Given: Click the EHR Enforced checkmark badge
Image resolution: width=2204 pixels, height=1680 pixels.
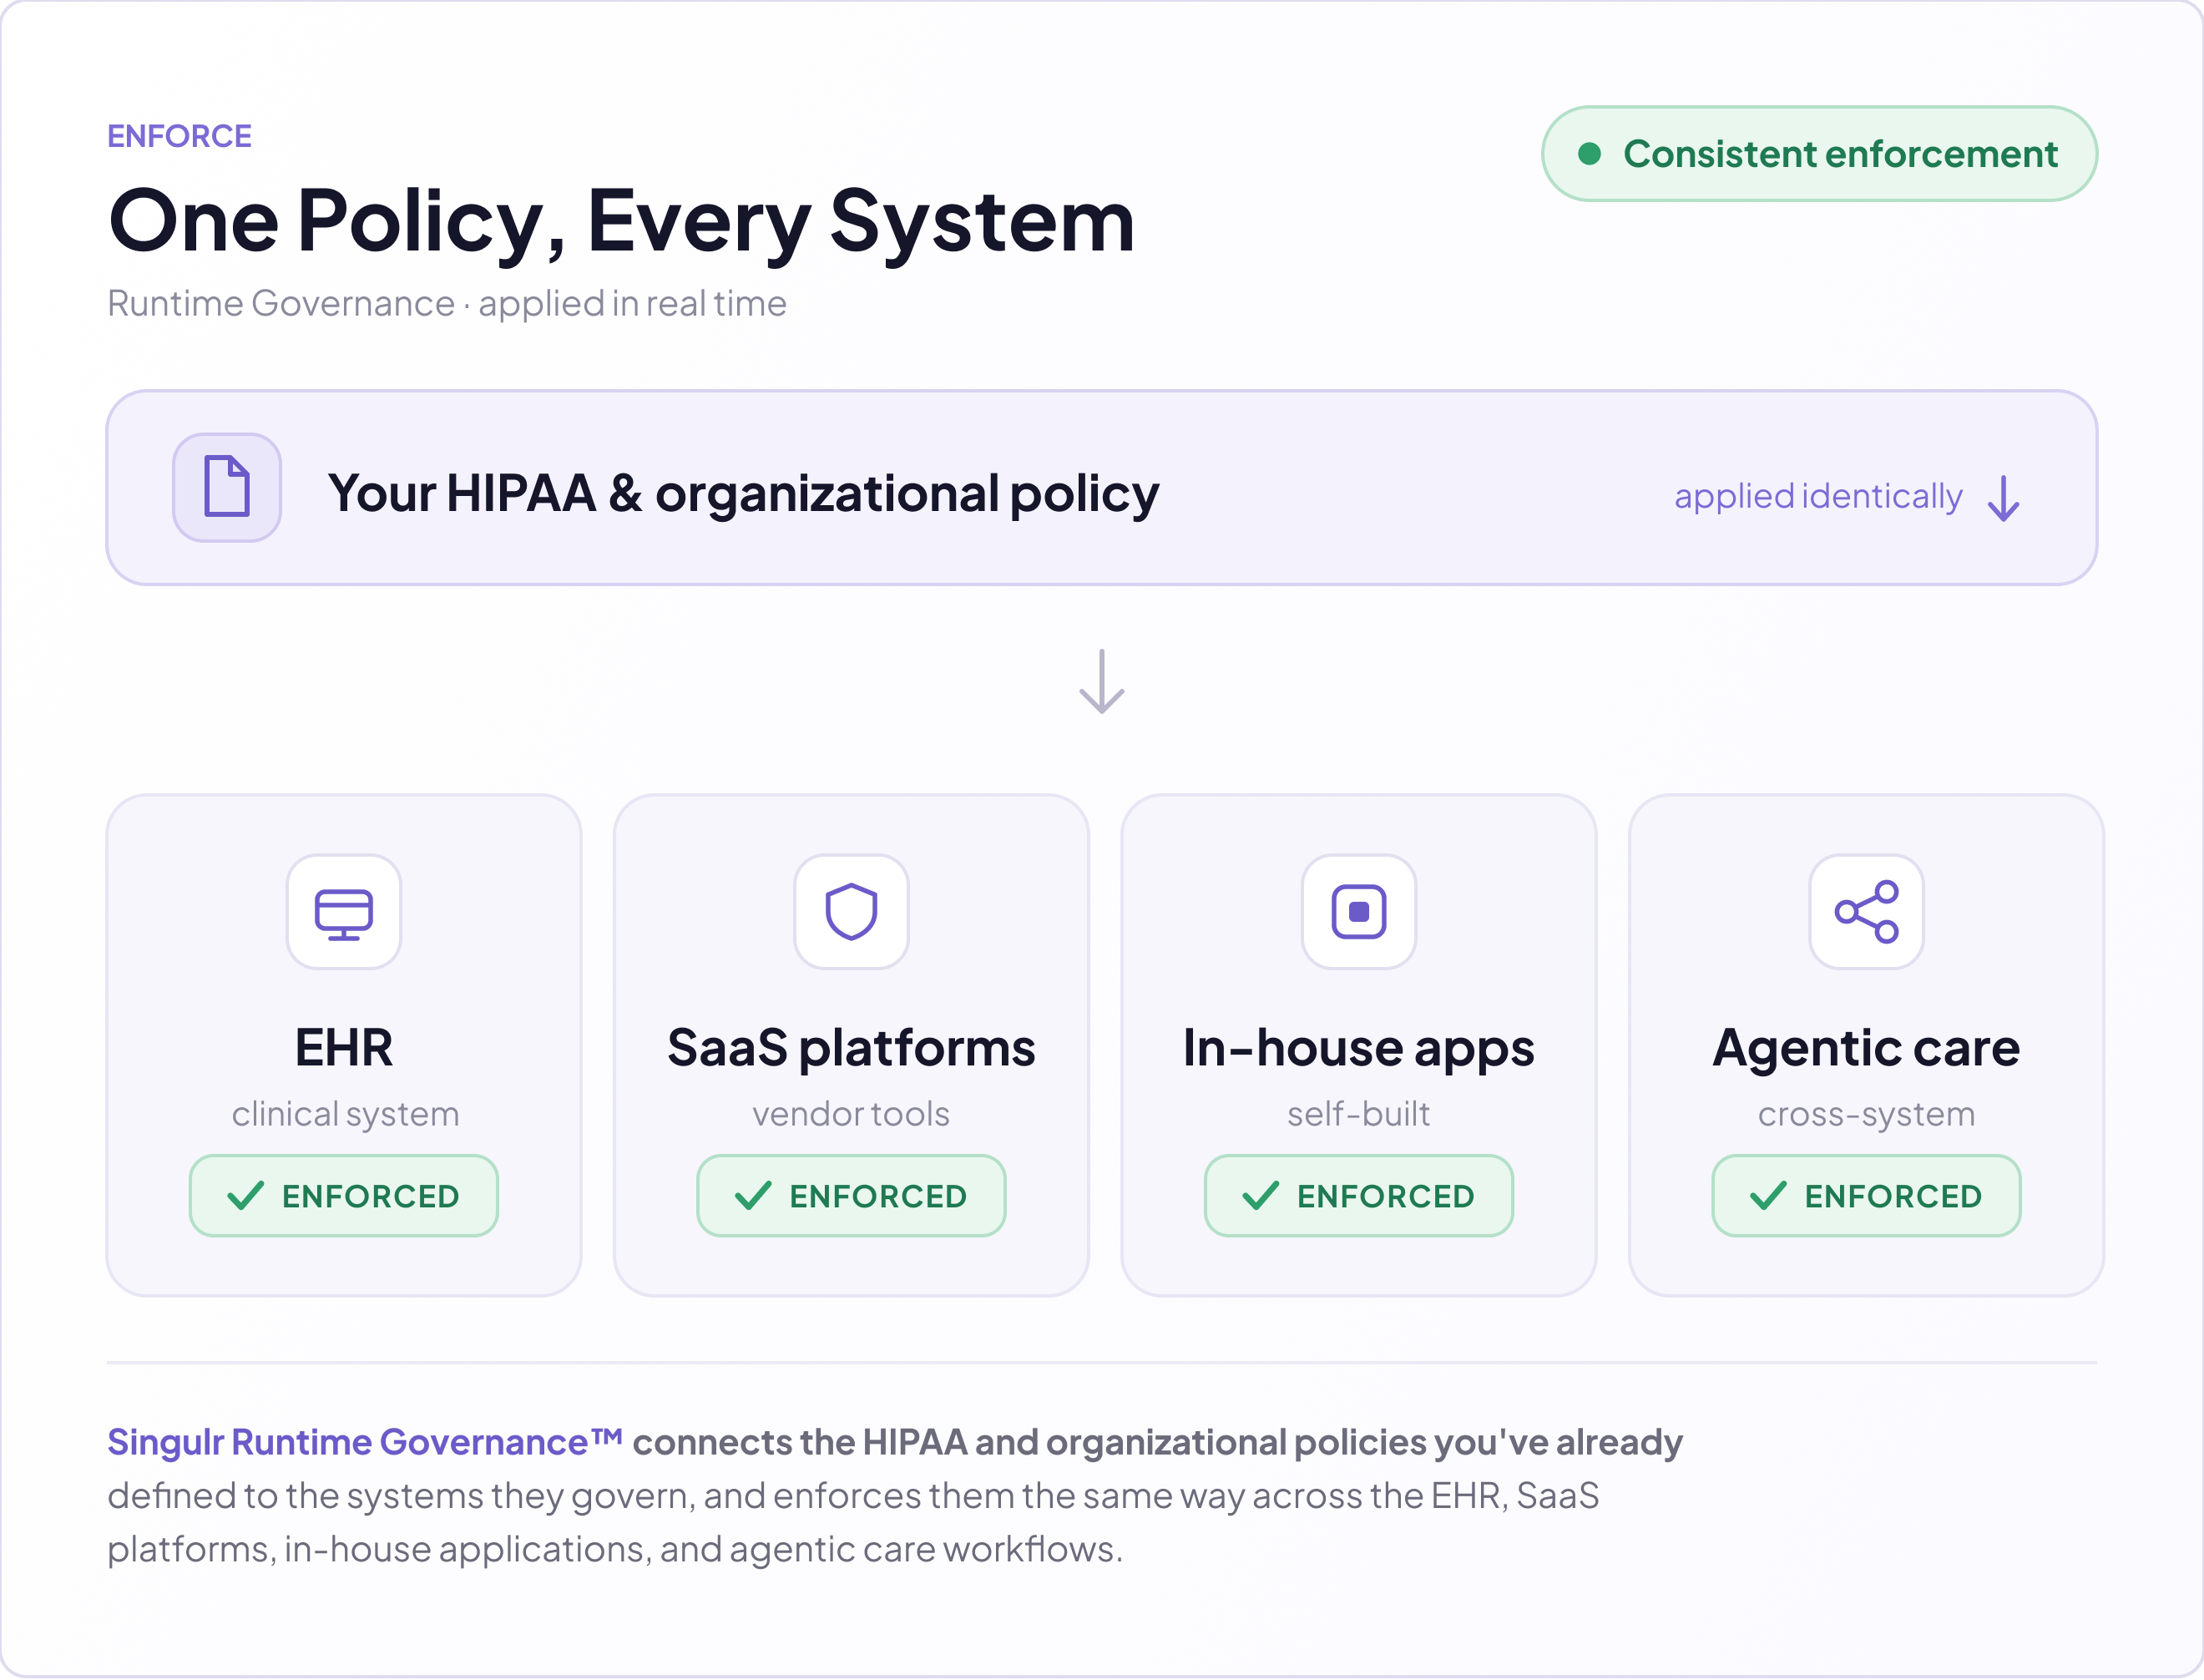Looking at the screenshot, I should pyautogui.click(x=344, y=1196).
